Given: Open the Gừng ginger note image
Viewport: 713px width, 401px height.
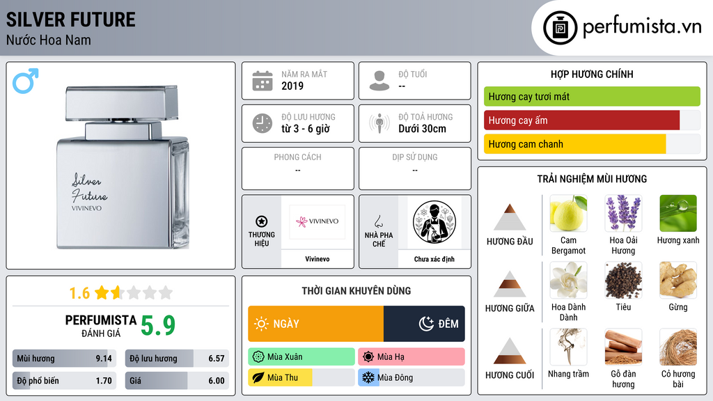Looking at the screenshot, I should 678,280.
